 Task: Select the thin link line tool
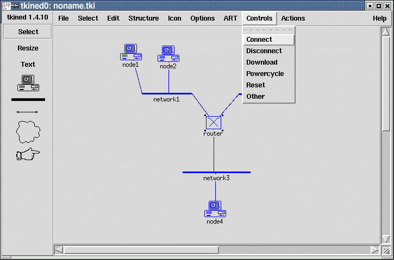(x=28, y=112)
